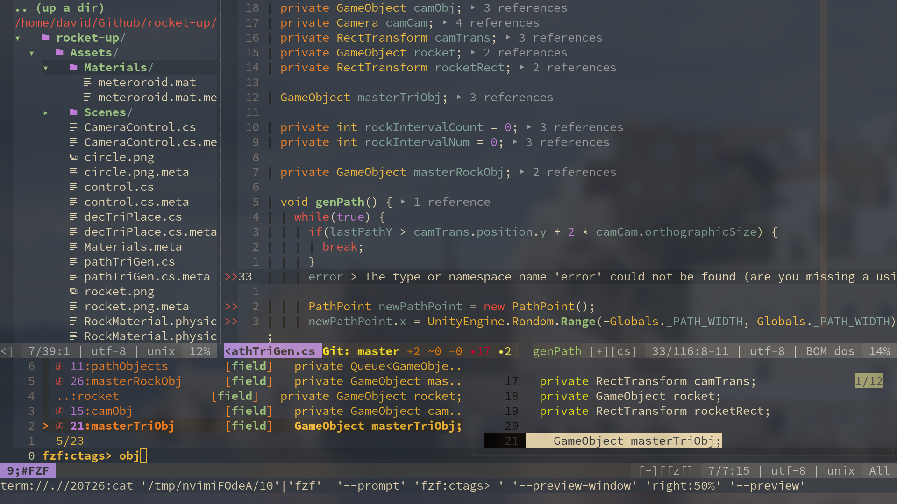Collapse the Assets folder arrow
Image resolution: width=897 pixels, height=504 pixels.
click(x=31, y=53)
